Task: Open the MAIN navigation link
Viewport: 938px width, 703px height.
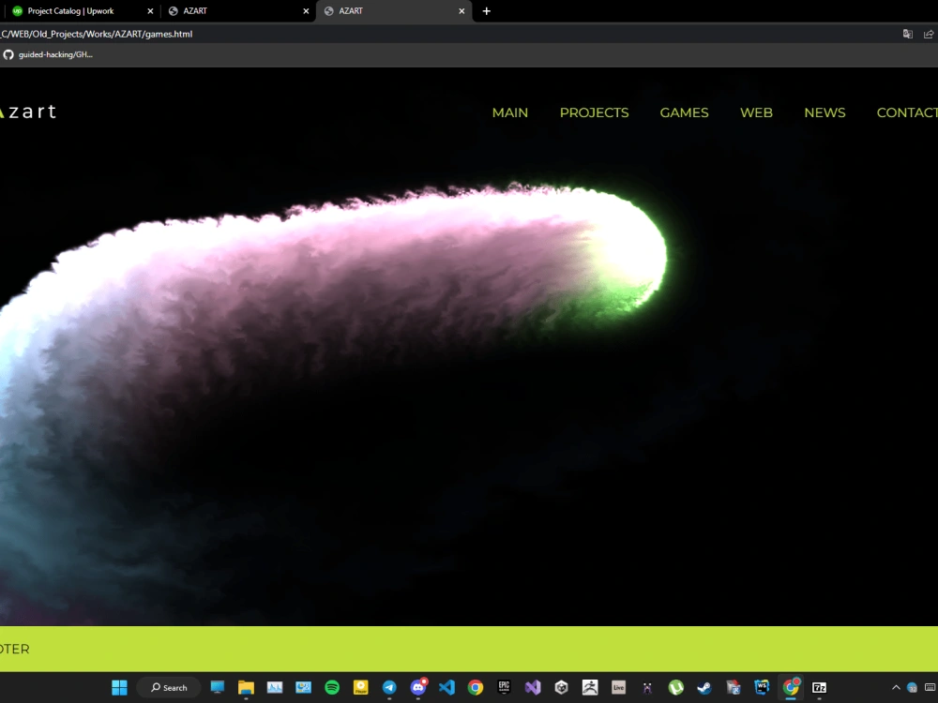Action: coord(509,112)
